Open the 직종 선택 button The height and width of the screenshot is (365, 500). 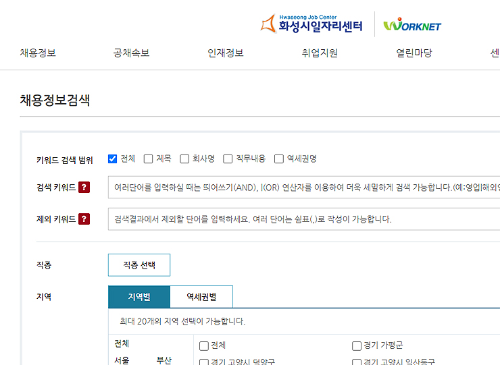pyautogui.click(x=139, y=265)
